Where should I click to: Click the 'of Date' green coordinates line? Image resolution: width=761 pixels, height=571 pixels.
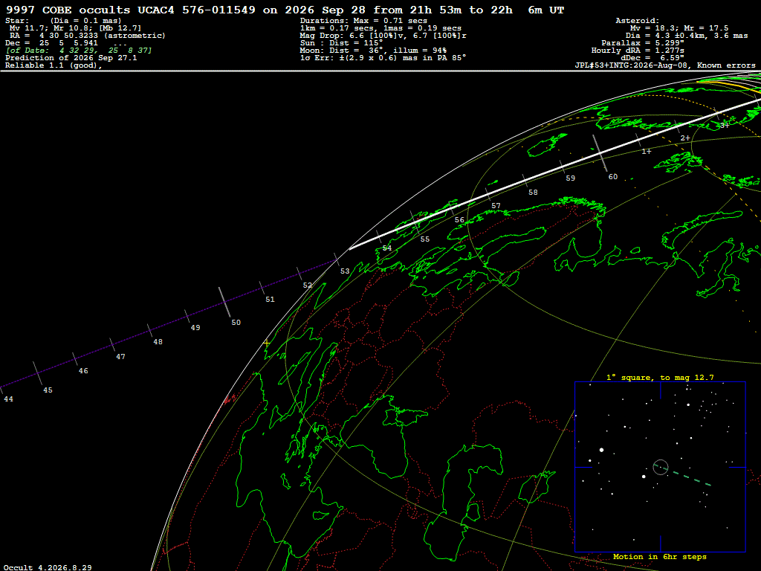(x=79, y=51)
